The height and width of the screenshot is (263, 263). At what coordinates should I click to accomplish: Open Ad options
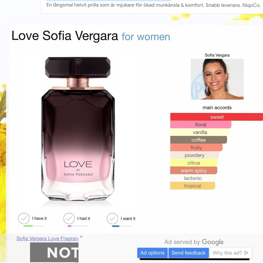click(152, 253)
